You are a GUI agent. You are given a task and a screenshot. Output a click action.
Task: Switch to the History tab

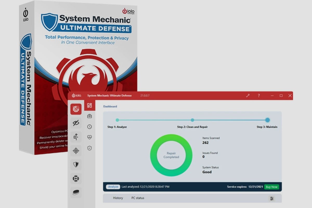tap(118, 198)
